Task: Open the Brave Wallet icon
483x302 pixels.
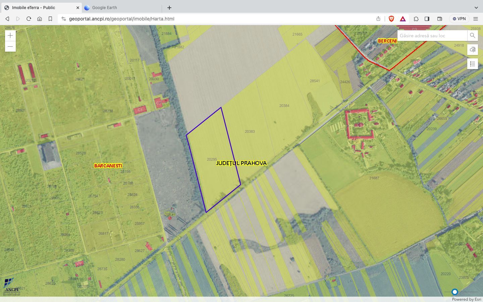Action: click(440, 19)
